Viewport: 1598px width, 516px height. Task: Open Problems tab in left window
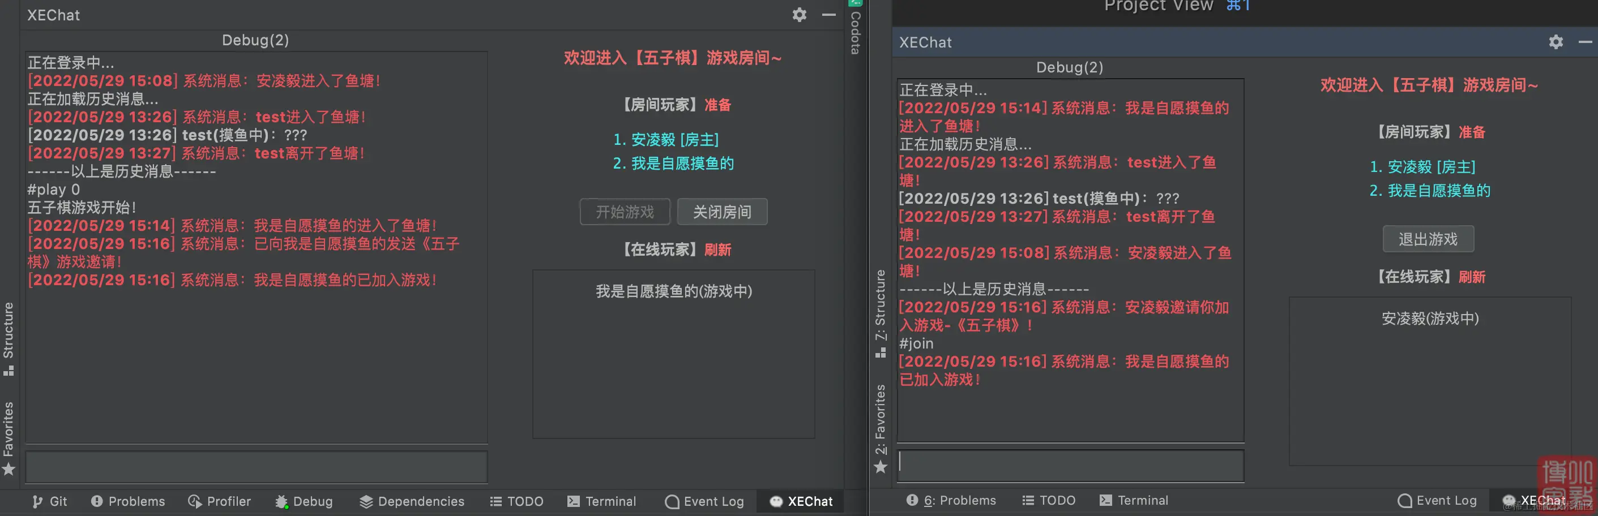tap(128, 501)
